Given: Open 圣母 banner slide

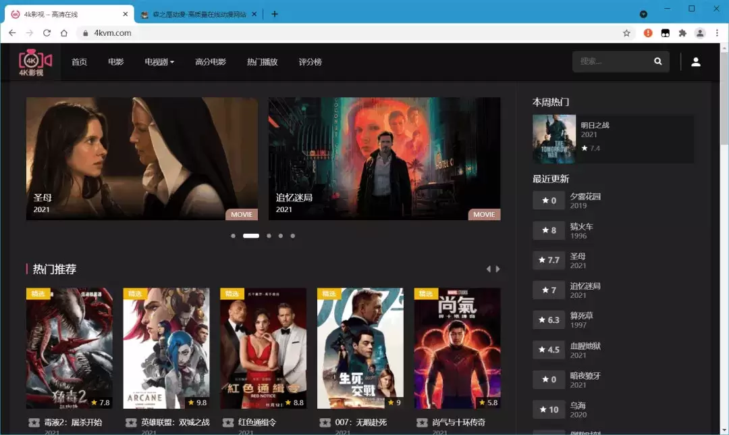Looking at the screenshot, I should pyautogui.click(x=142, y=159).
